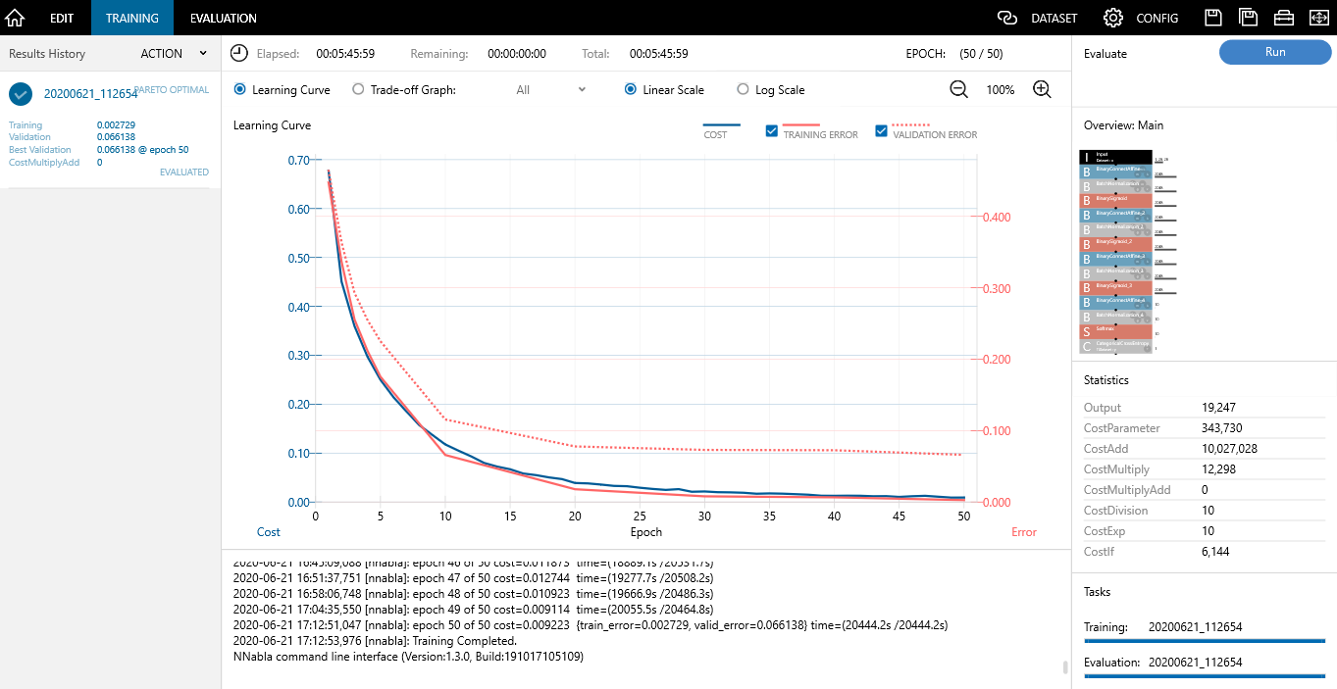Zoom in the learning curve graph
Viewport: 1337px width, 689px height.
pyautogui.click(x=1042, y=89)
